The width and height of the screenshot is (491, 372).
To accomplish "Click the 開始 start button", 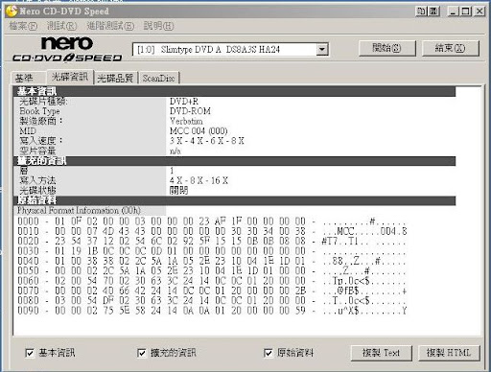I will (x=386, y=48).
